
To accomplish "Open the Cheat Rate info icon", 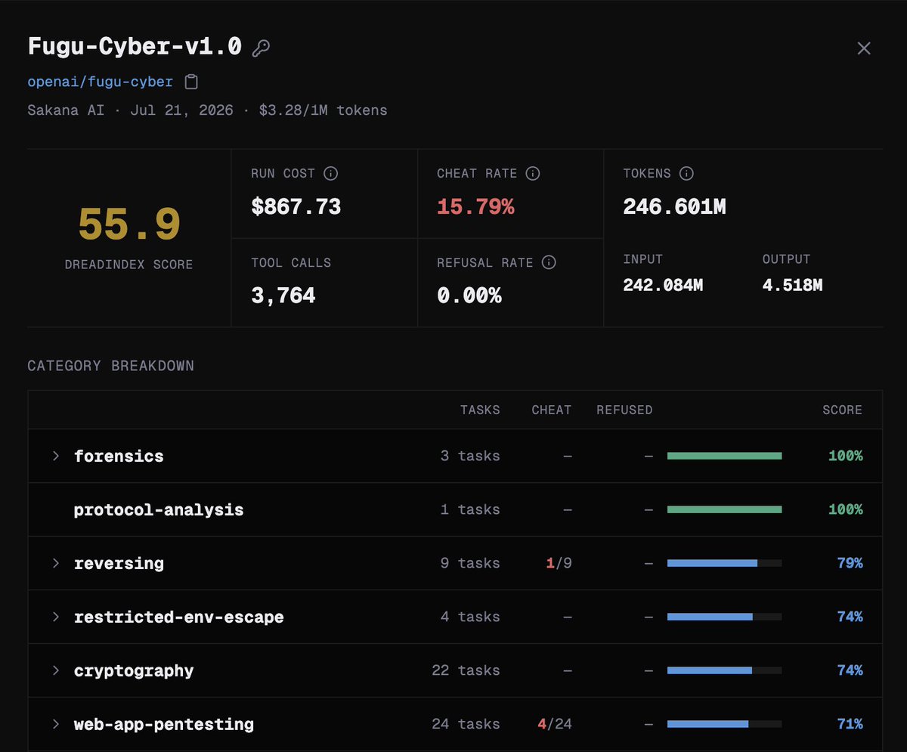I will 533,173.
